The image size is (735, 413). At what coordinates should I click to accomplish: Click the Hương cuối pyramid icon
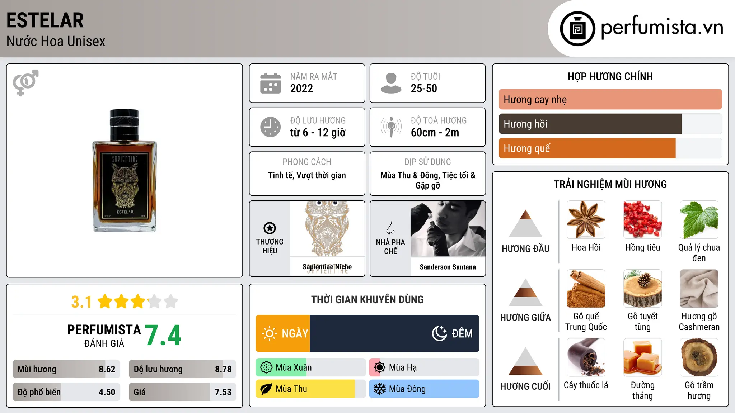point(525,361)
